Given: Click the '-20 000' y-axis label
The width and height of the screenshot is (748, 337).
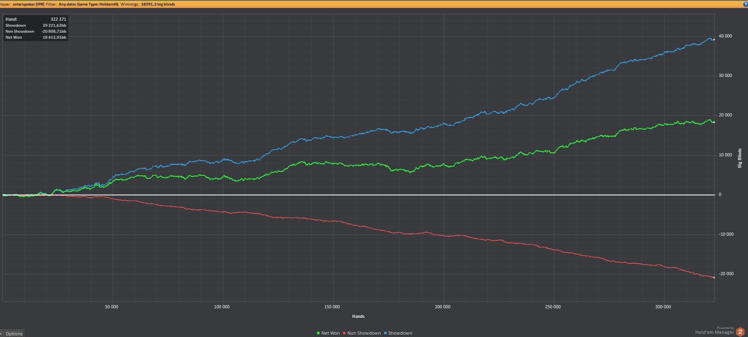Looking at the screenshot, I should (x=726, y=274).
